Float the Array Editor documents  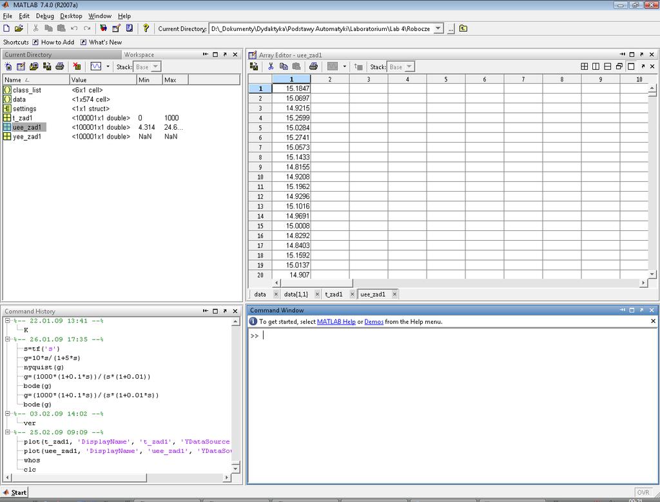[x=619, y=66]
